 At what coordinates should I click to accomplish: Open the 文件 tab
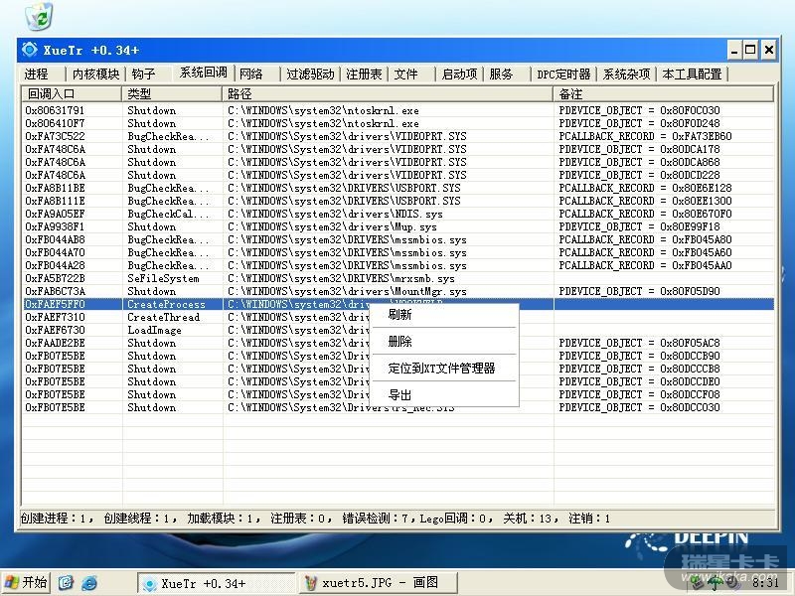tap(406, 74)
